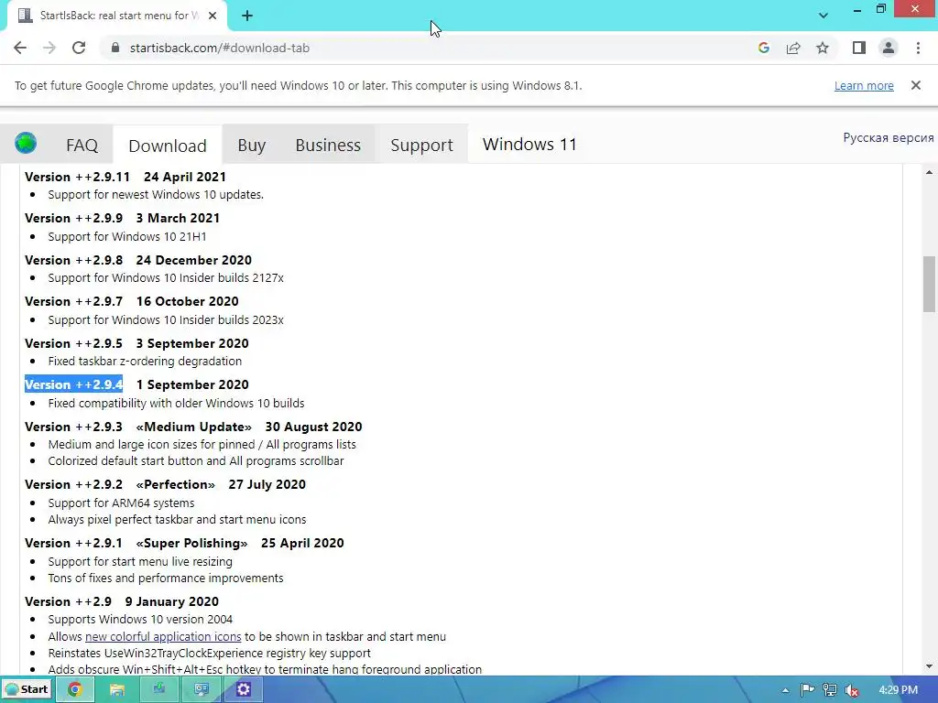Open Google search side icon in address bar

pyautogui.click(x=763, y=48)
